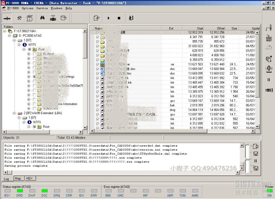Start the task with play button

pos(108,18)
